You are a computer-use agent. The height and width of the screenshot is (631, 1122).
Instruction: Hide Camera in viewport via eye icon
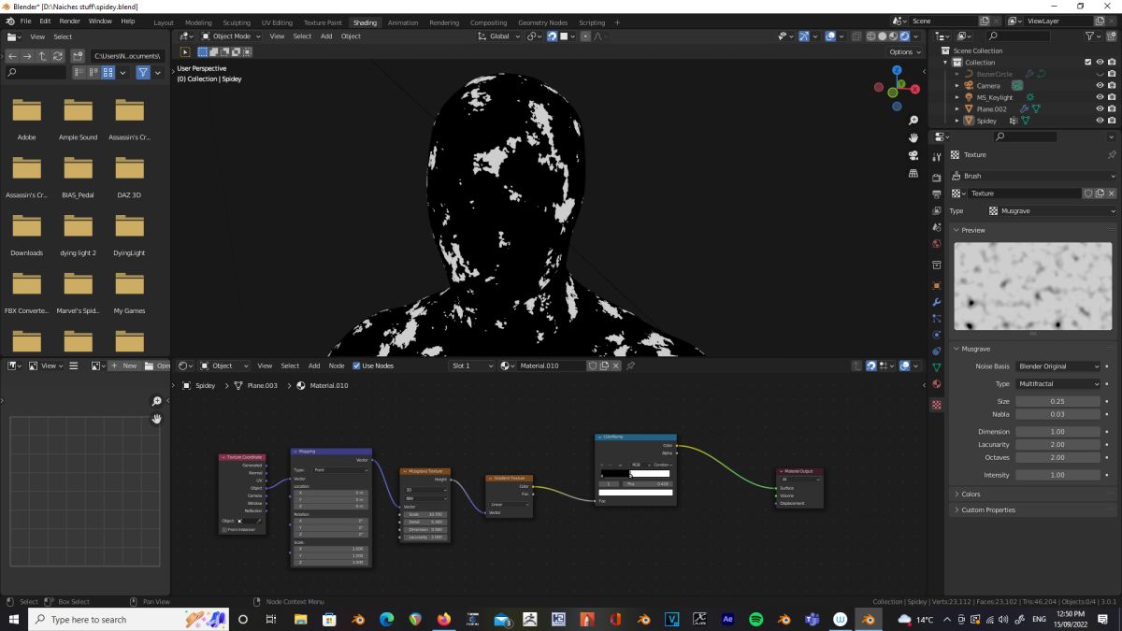[x=1100, y=86]
